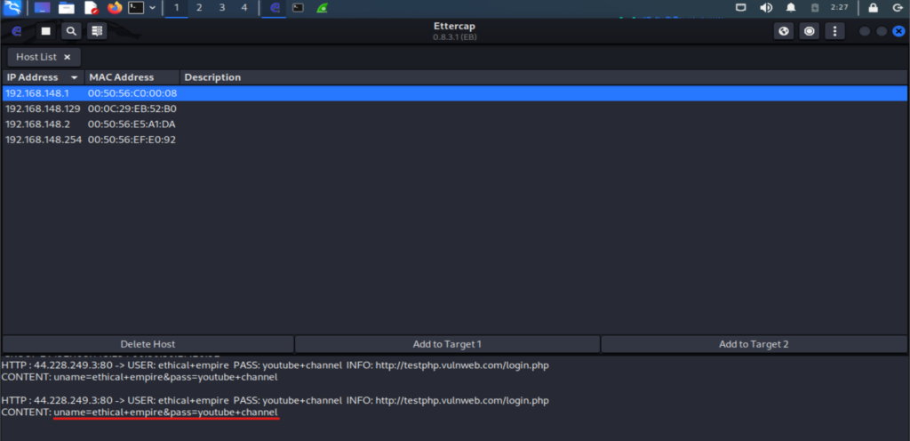Image resolution: width=910 pixels, height=441 pixels.
Task: Select host row 192.168.148.129
Action: coord(43,108)
